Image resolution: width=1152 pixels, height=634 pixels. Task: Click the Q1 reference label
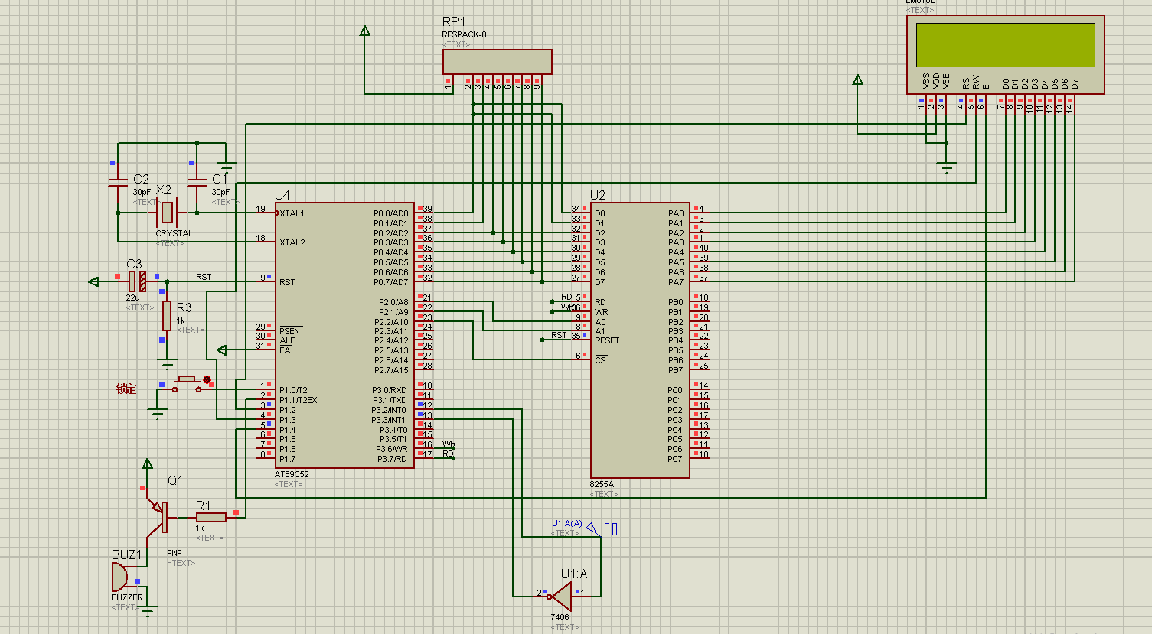[175, 480]
